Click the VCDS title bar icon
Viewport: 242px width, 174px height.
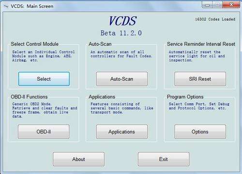click(6, 6)
